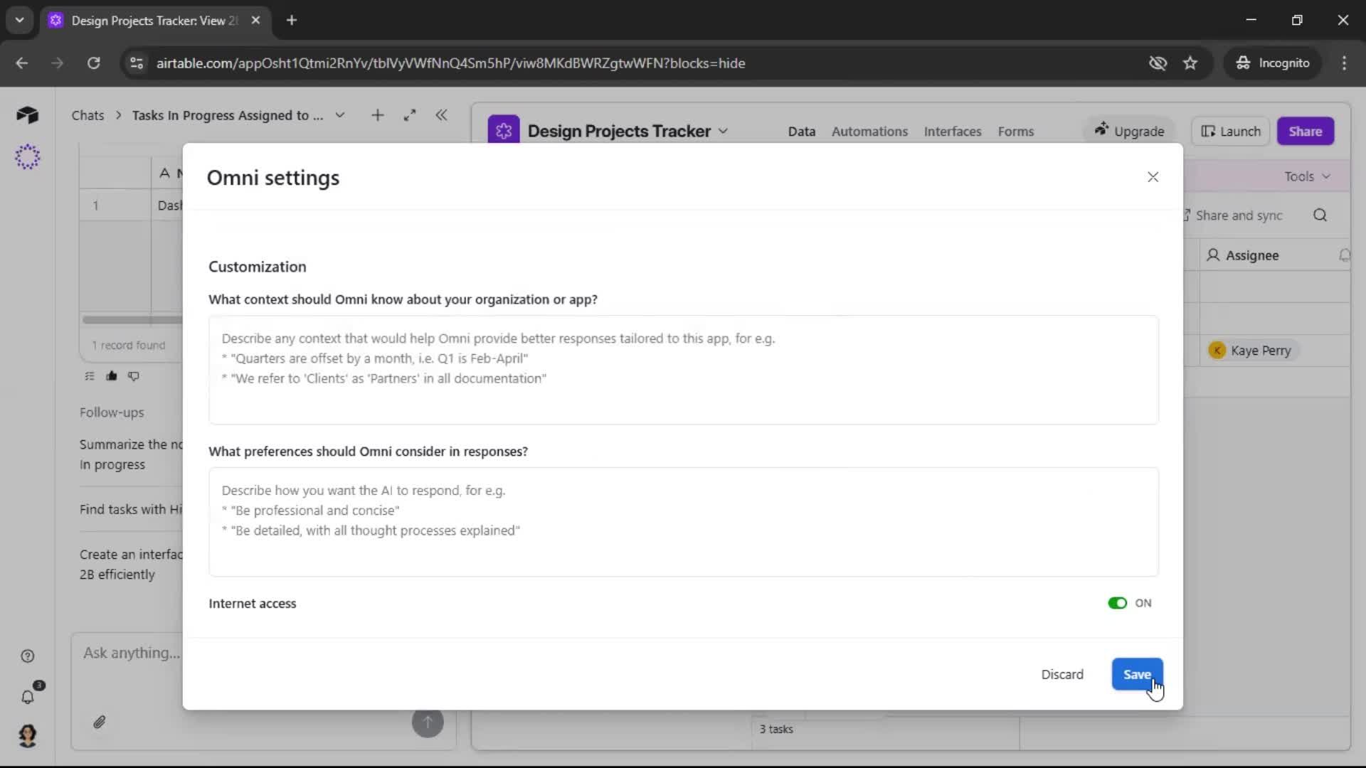Attach a file with paperclip icon
This screenshot has width=1366, height=768.
100,722
